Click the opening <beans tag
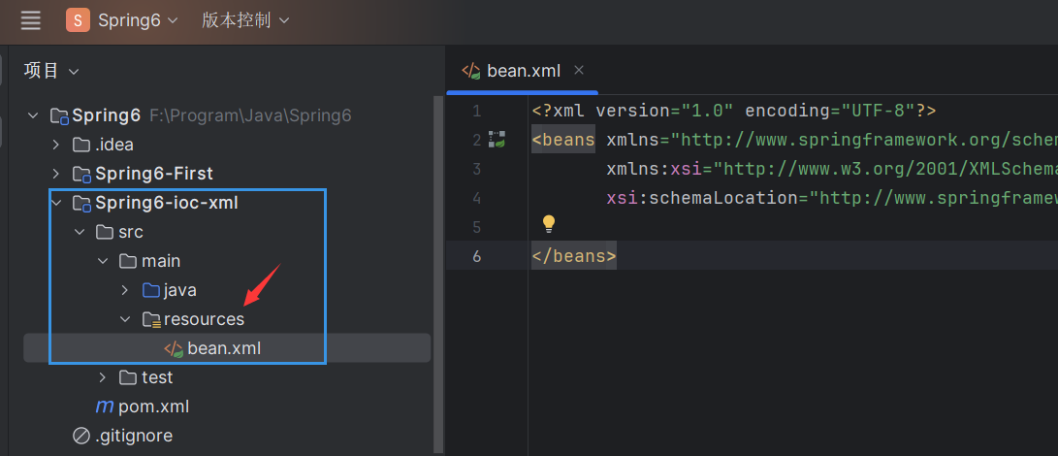The width and height of the screenshot is (1058, 456). tap(563, 140)
